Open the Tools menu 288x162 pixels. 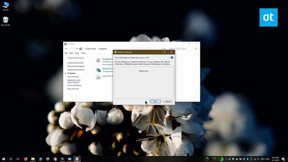83,53
